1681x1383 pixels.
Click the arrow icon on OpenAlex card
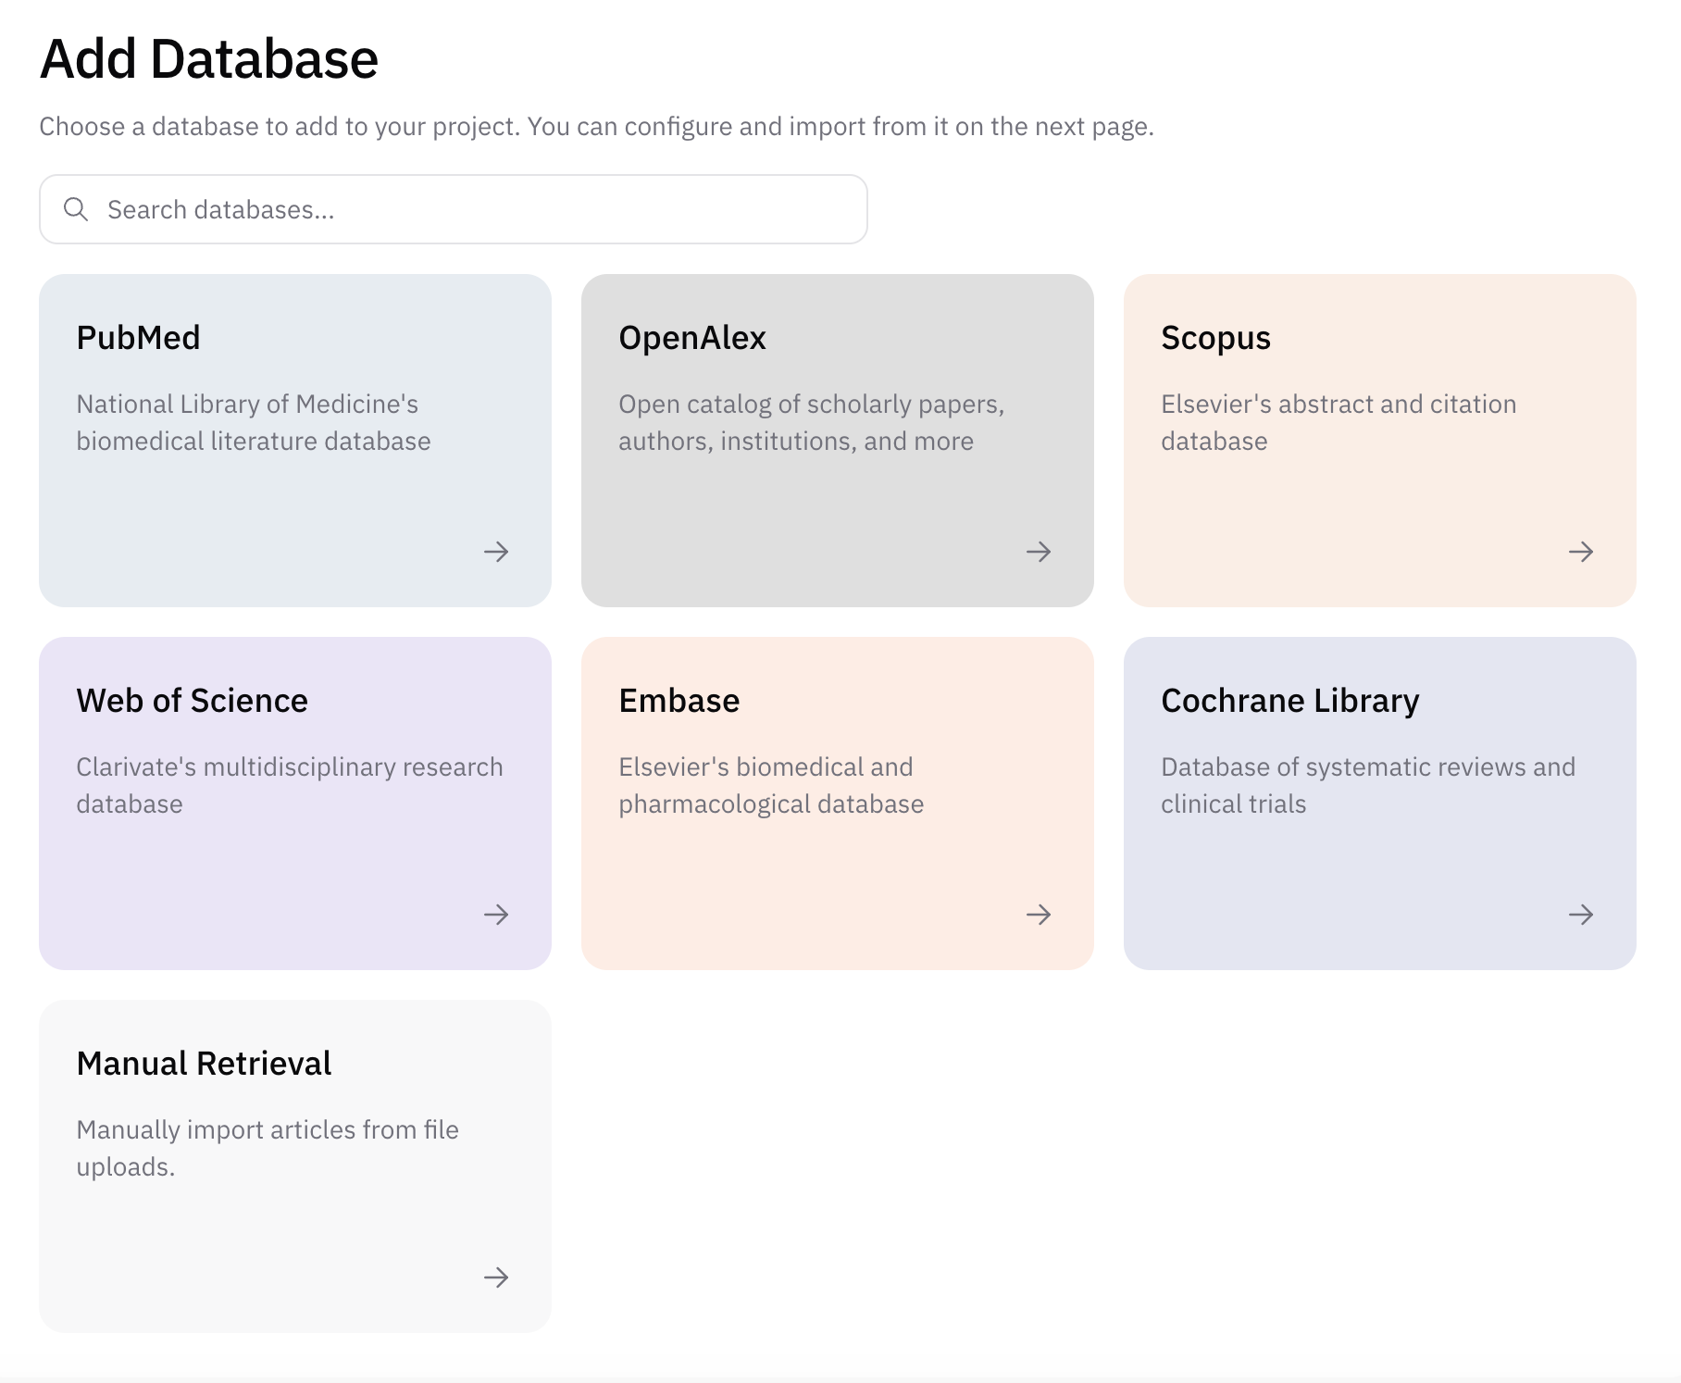pyautogui.click(x=1039, y=552)
